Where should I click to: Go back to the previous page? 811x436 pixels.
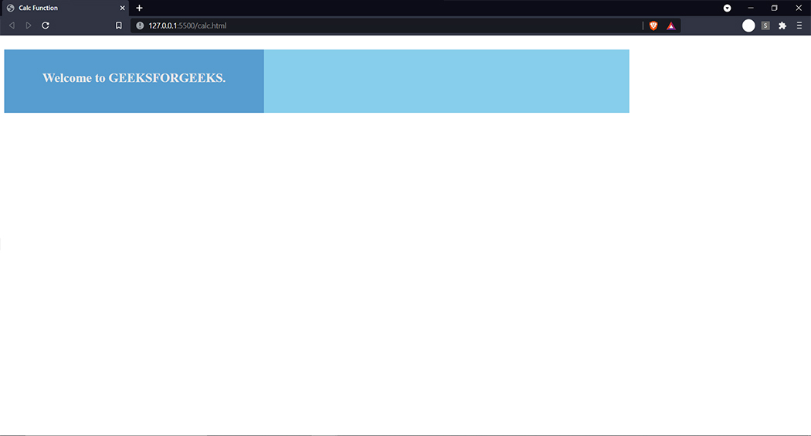pos(12,26)
